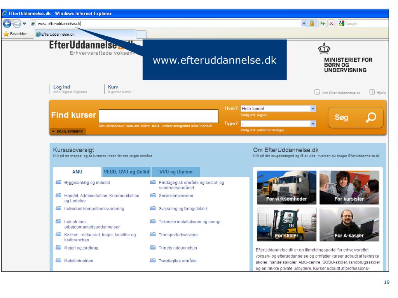This screenshot has width=398, height=298.
Task: Click the Ministeriet for Børn og Undervisning logo
Action: 346,58
